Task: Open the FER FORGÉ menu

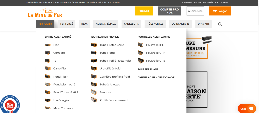Action: click(67, 24)
